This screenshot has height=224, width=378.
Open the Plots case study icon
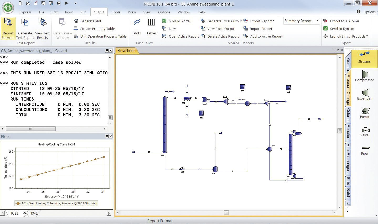[x=137, y=27]
